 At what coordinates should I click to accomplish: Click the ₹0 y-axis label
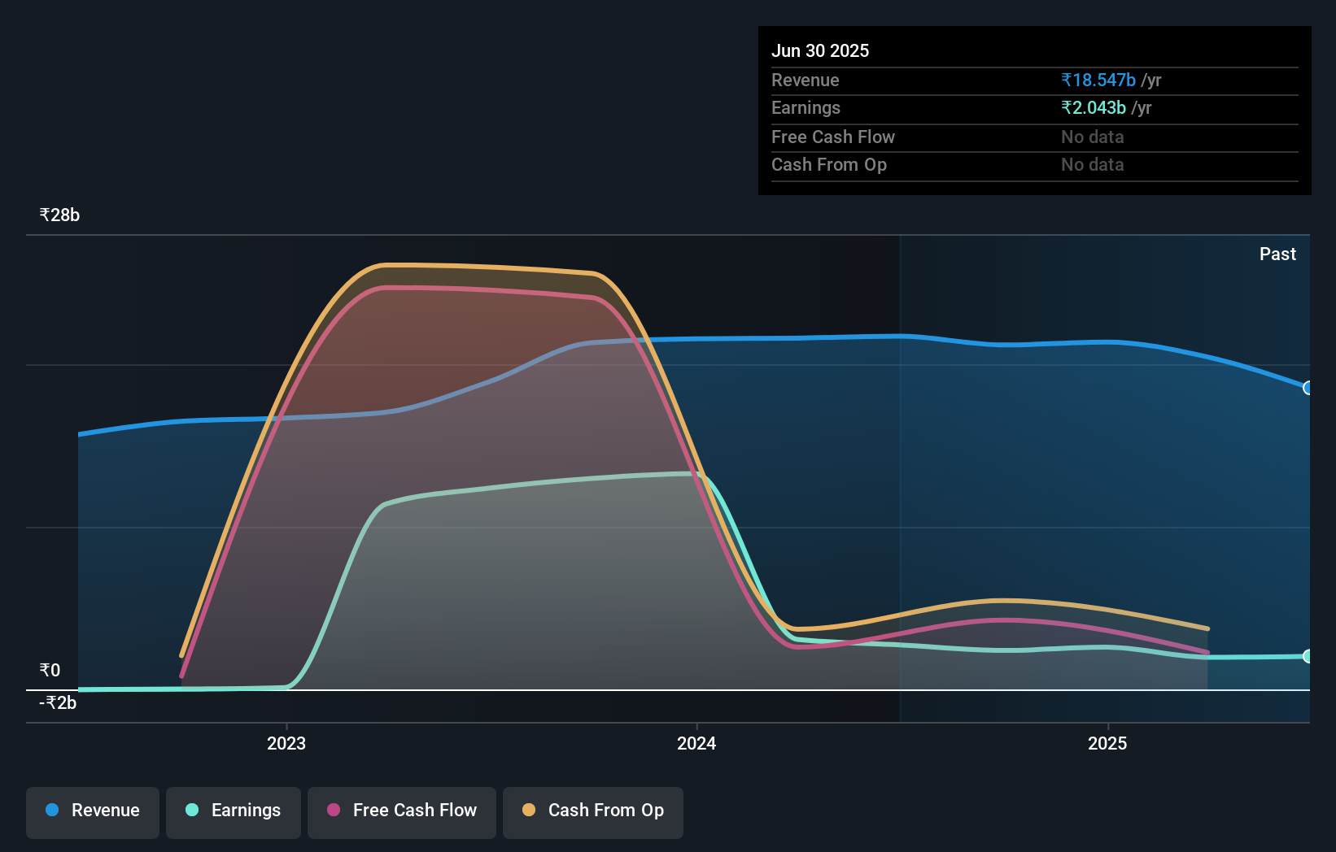(x=50, y=670)
